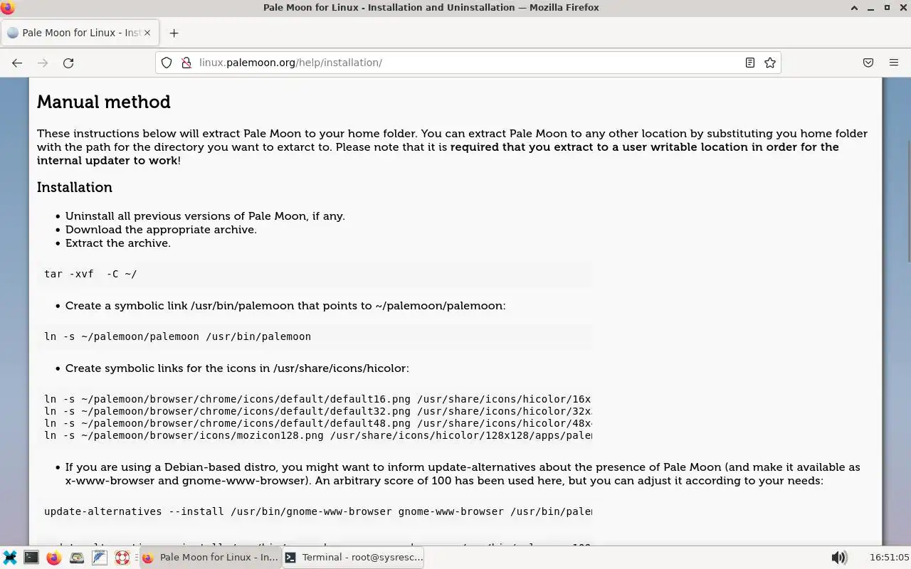Open the Firefox hamburger menu
911x569 pixels.
click(894, 63)
